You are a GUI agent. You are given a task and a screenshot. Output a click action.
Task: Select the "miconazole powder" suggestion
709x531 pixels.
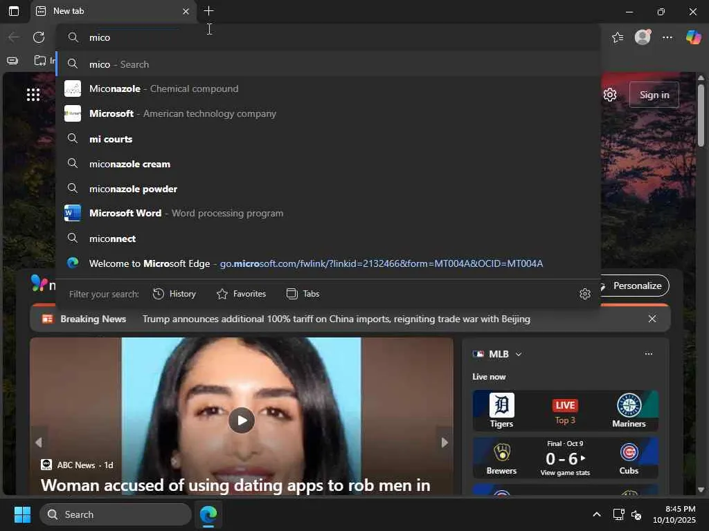[328, 189]
